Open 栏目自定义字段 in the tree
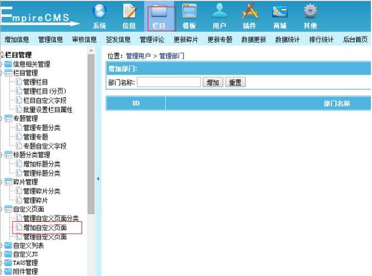 point(45,100)
